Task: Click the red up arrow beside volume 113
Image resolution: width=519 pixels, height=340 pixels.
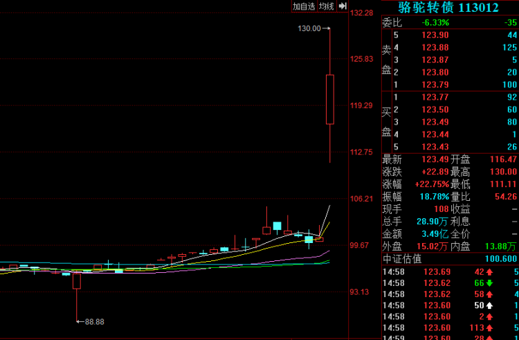Action: (489, 328)
